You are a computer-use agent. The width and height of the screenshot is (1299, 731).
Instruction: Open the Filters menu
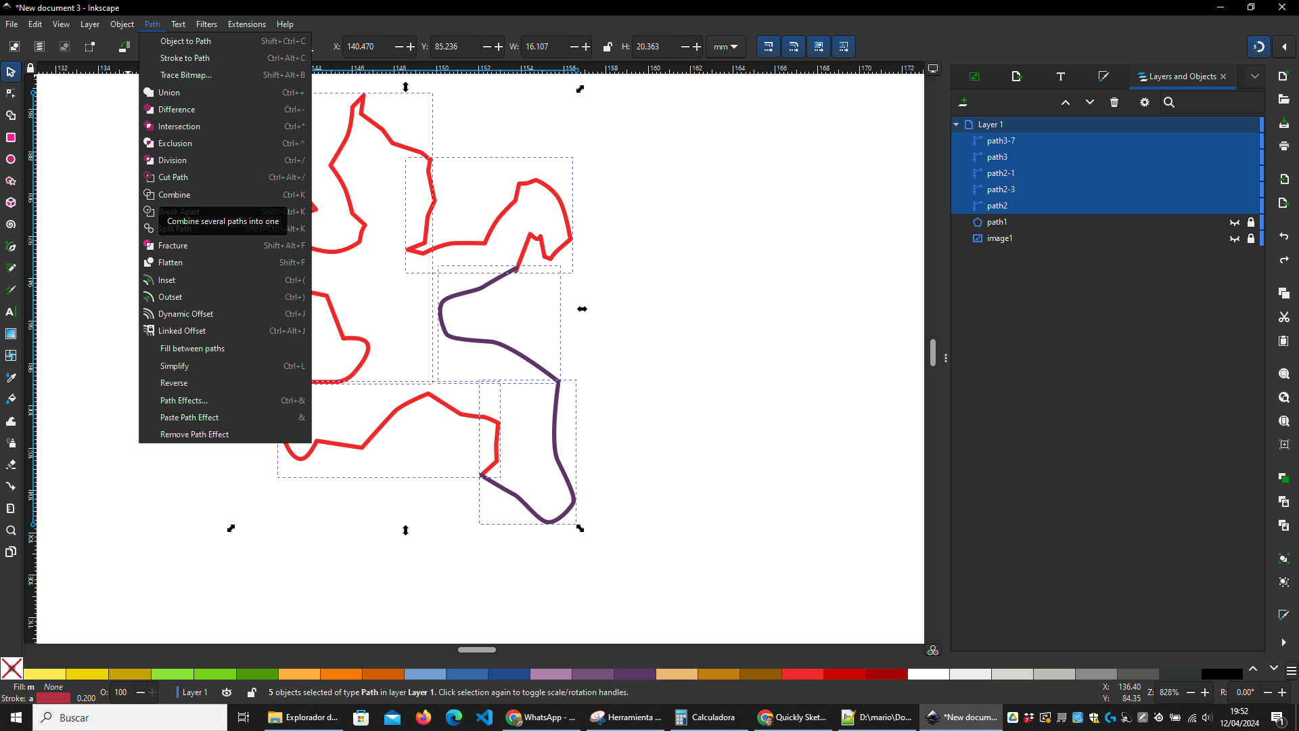pyautogui.click(x=206, y=24)
